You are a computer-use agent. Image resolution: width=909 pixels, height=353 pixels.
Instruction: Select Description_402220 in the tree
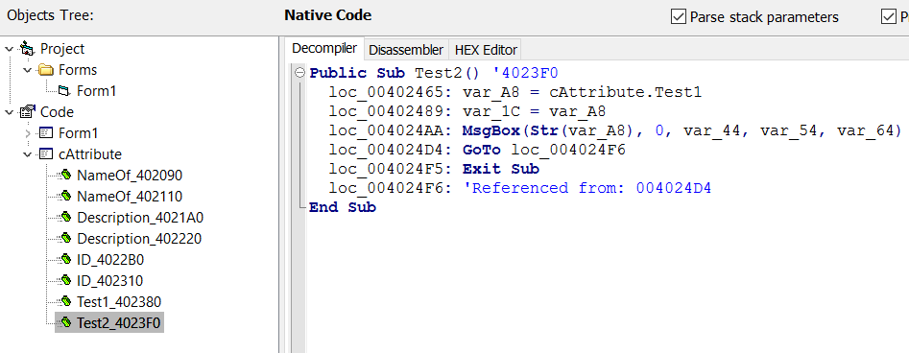(139, 238)
